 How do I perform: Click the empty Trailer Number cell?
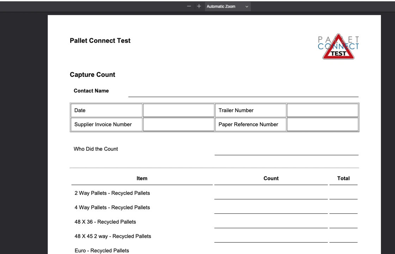coord(322,110)
